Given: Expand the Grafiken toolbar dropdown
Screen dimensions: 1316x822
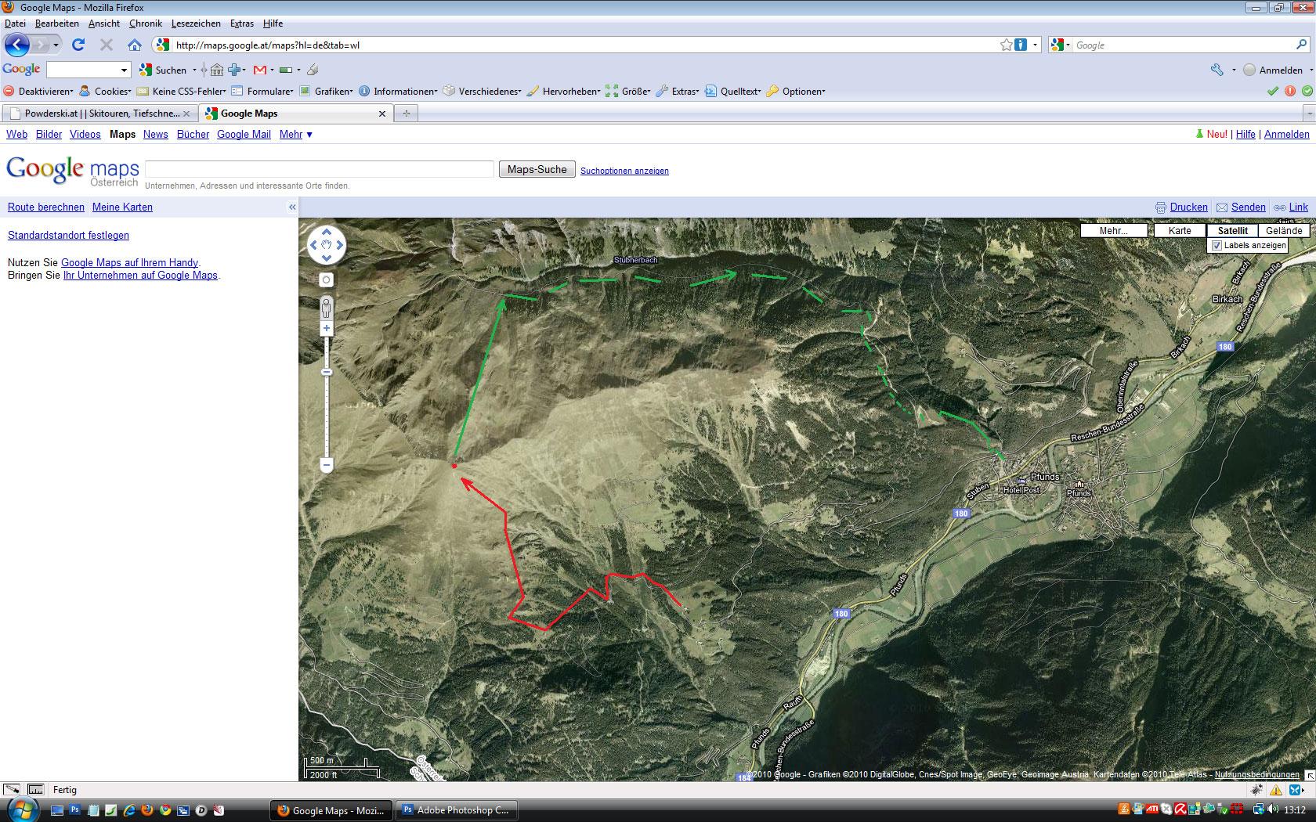Looking at the screenshot, I should click(x=327, y=92).
